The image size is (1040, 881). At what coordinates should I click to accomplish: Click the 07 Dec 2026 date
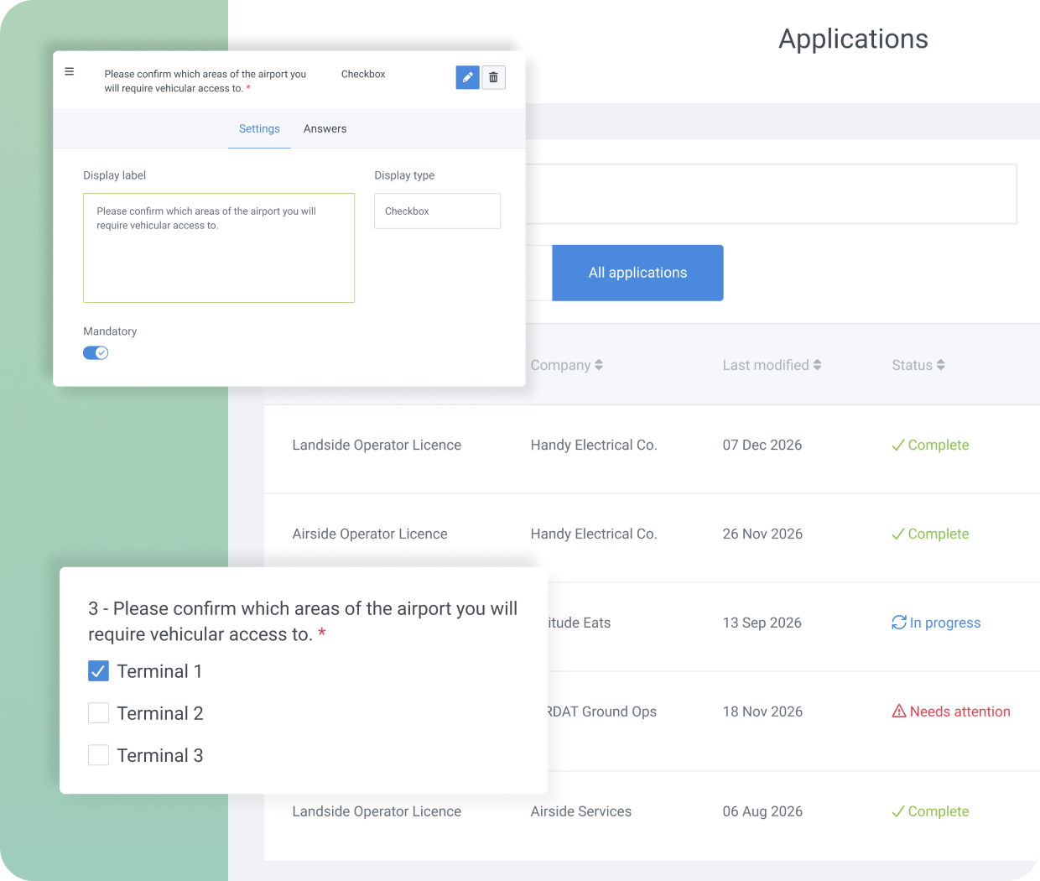tap(762, 446)
